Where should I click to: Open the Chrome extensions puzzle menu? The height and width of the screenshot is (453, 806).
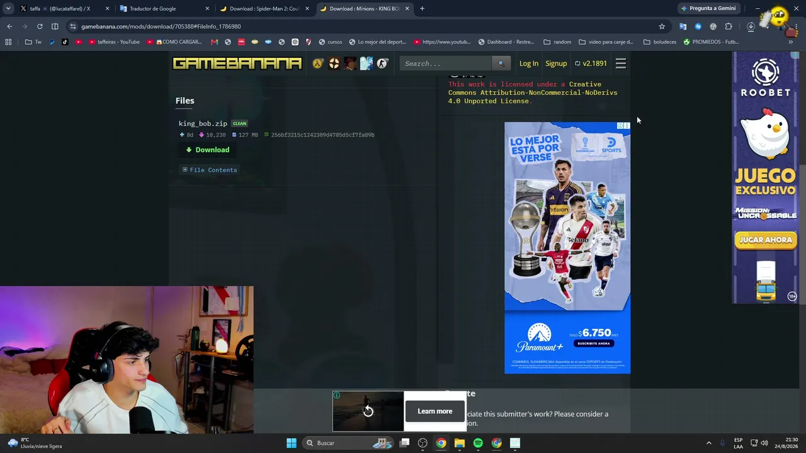tap(729, 26)
